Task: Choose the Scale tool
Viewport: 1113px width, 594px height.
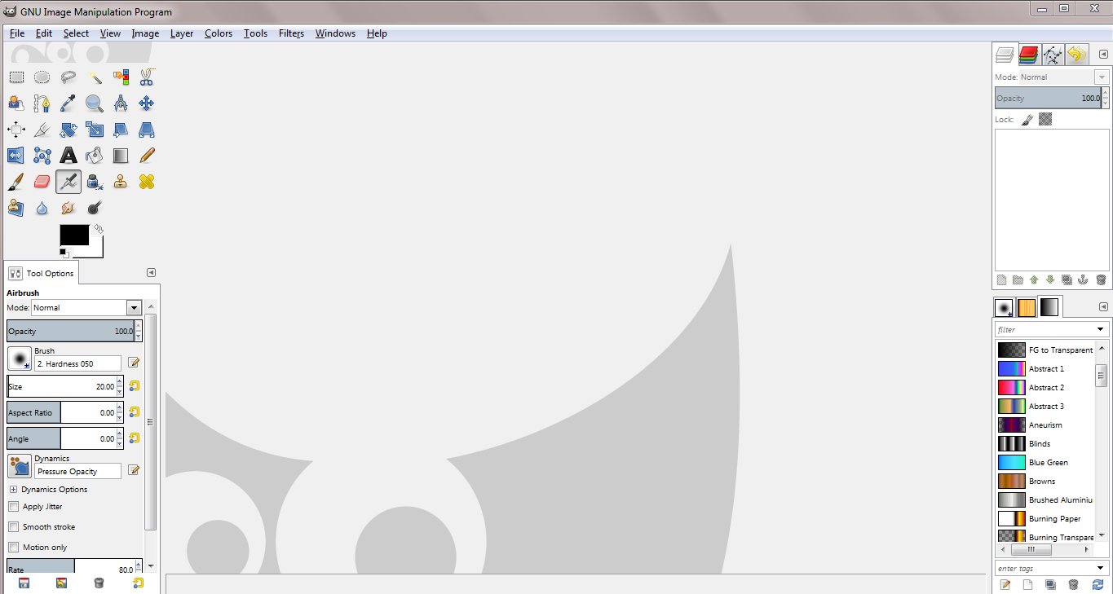Action: point(95,130)
